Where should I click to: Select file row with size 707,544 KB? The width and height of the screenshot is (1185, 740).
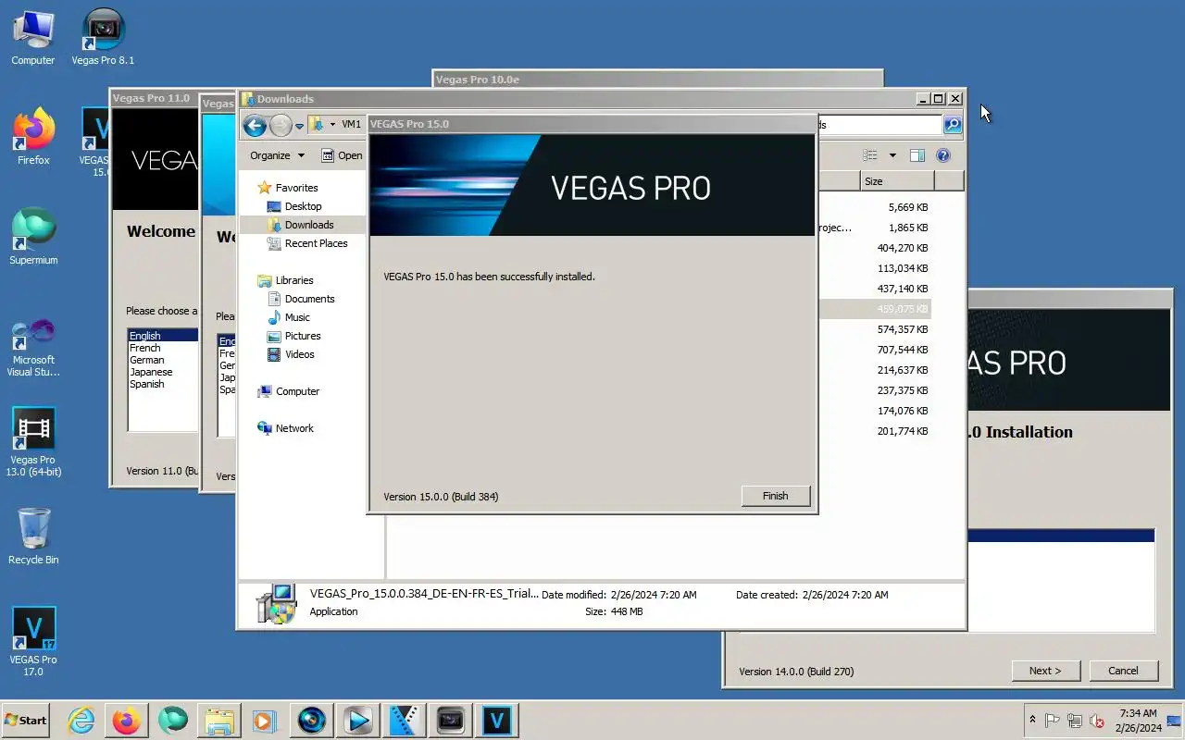pyautogui.click(x=874, y=350)
